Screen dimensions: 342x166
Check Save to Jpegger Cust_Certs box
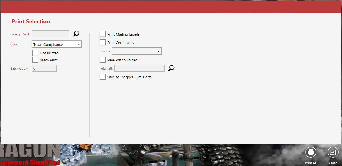point(102,77)
